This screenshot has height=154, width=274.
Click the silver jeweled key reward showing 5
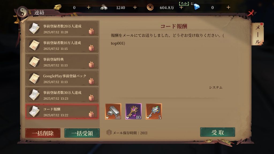click(154, 111)
